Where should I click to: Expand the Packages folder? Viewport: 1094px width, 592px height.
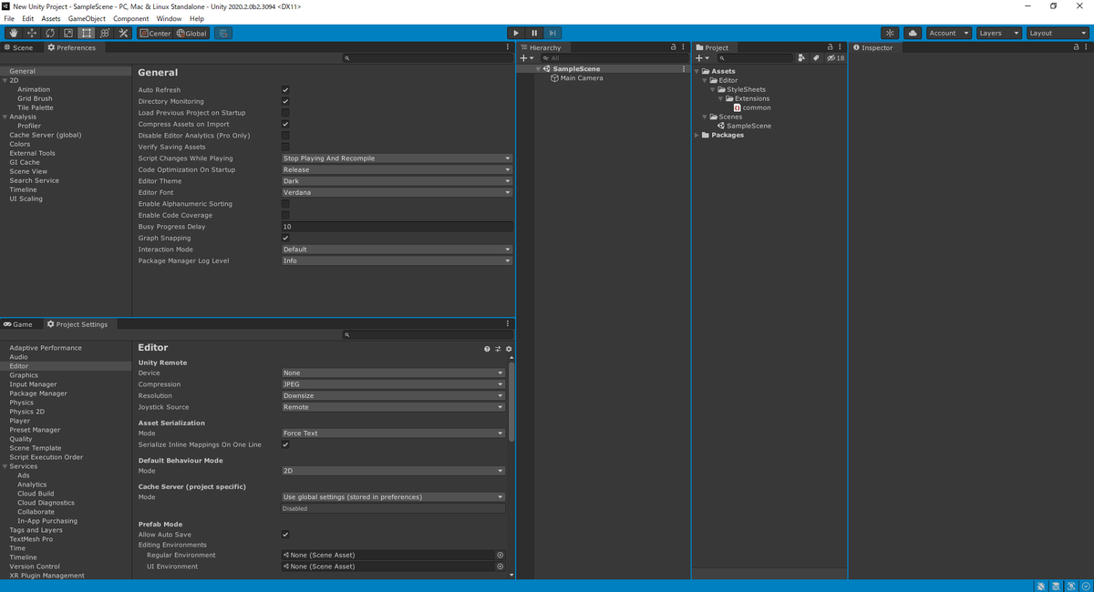click(697, 135)
